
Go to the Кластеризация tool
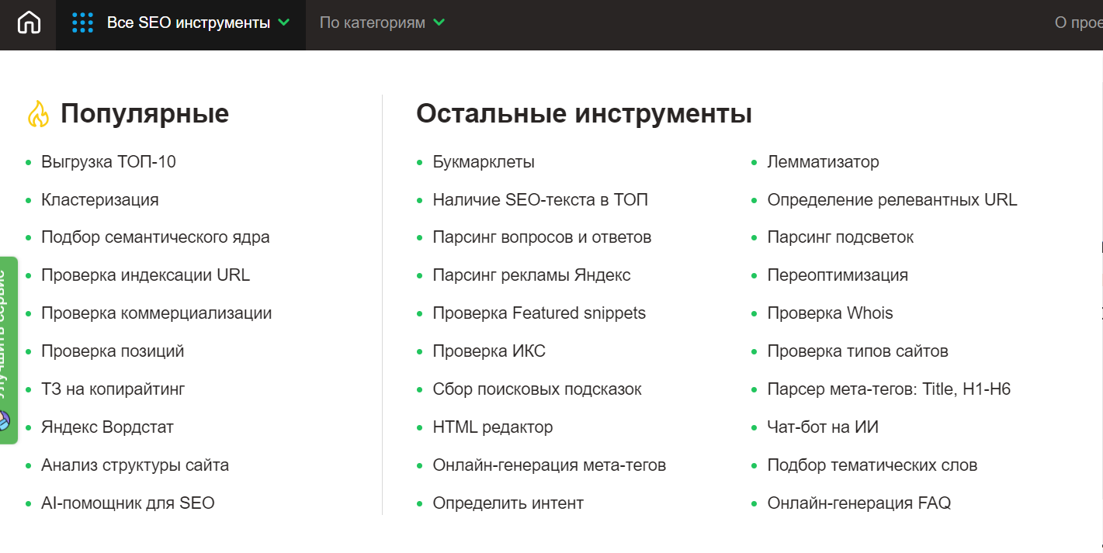[x=100, y=200]
